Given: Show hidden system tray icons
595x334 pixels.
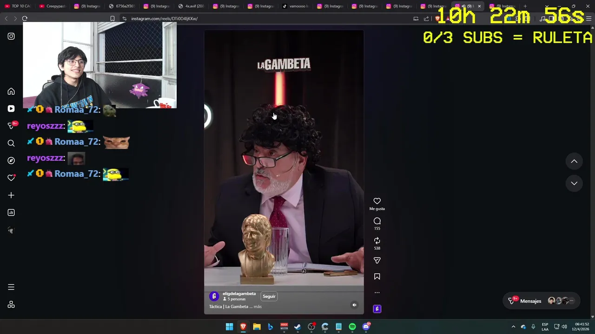Looking at the screenshot, I should coord(513,327).
